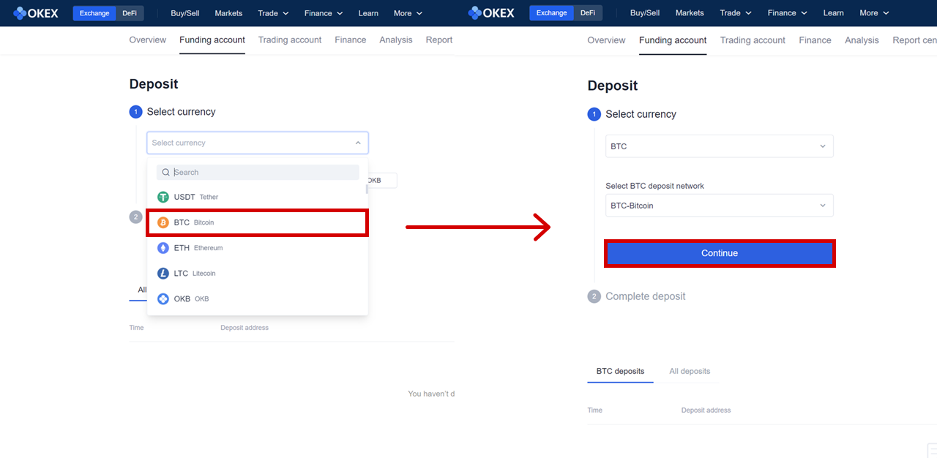Select the OKB coin icon

tap(163, 299)
